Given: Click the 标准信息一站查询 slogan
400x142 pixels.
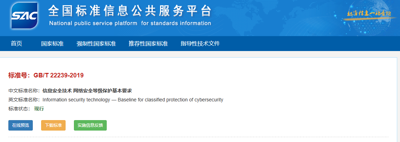Looking at the screenshot, I should coord(367,14).
